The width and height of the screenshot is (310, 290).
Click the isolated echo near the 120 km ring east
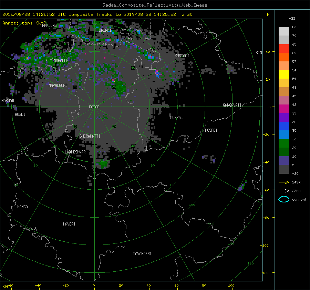[242, 186]
